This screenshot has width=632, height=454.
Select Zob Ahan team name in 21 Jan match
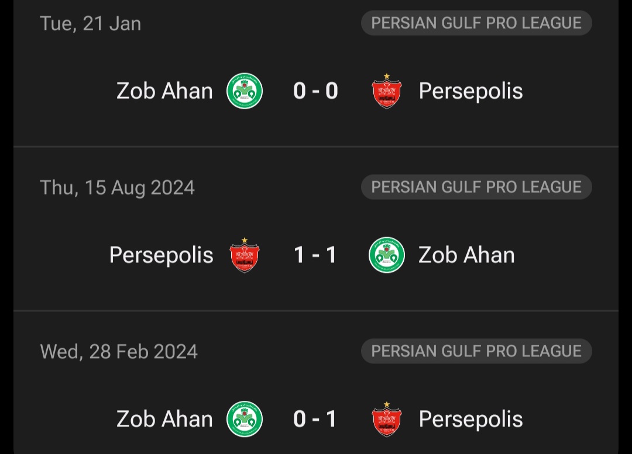click(x=164, y=91)
